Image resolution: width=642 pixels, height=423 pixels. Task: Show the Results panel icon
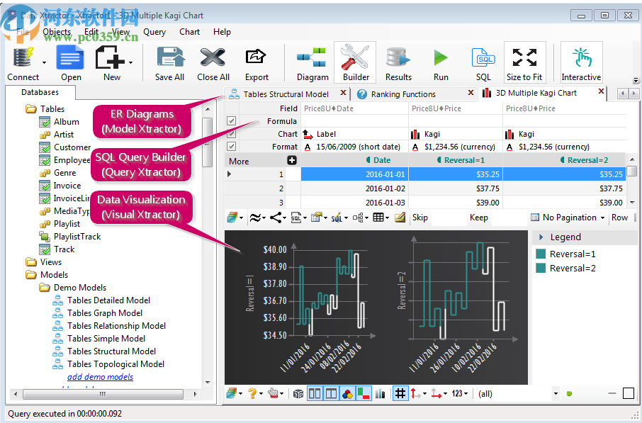coord(398,57)
